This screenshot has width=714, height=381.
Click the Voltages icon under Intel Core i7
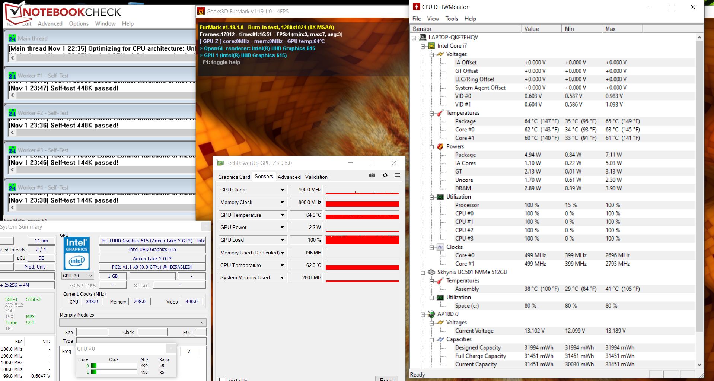[x=440, y=54]
